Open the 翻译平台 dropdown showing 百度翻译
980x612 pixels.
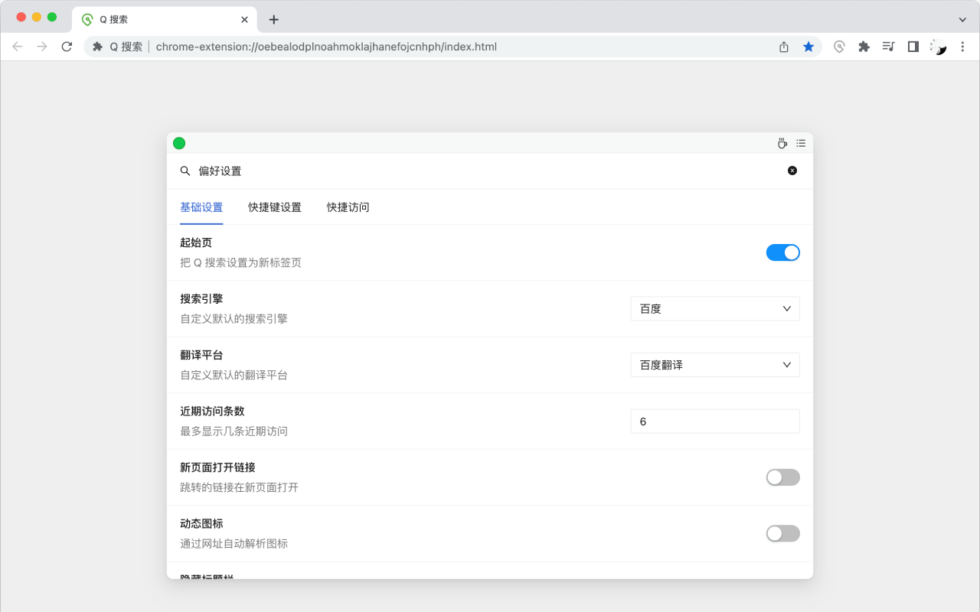tap(715, 365)
